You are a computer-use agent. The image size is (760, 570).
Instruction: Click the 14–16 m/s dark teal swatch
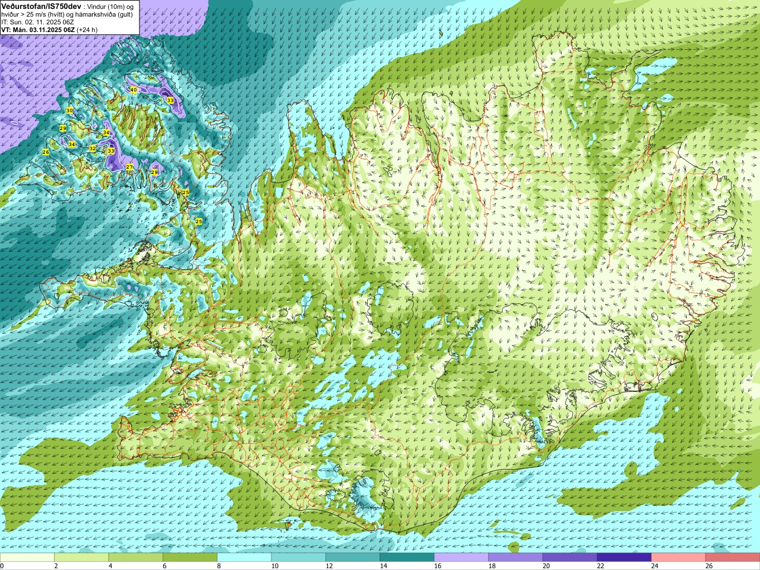407,558
